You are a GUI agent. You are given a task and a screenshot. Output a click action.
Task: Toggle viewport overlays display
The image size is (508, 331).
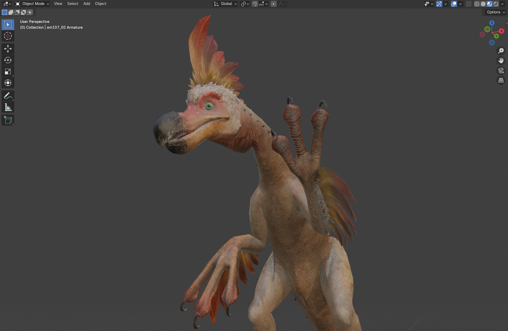coord(454,4)
